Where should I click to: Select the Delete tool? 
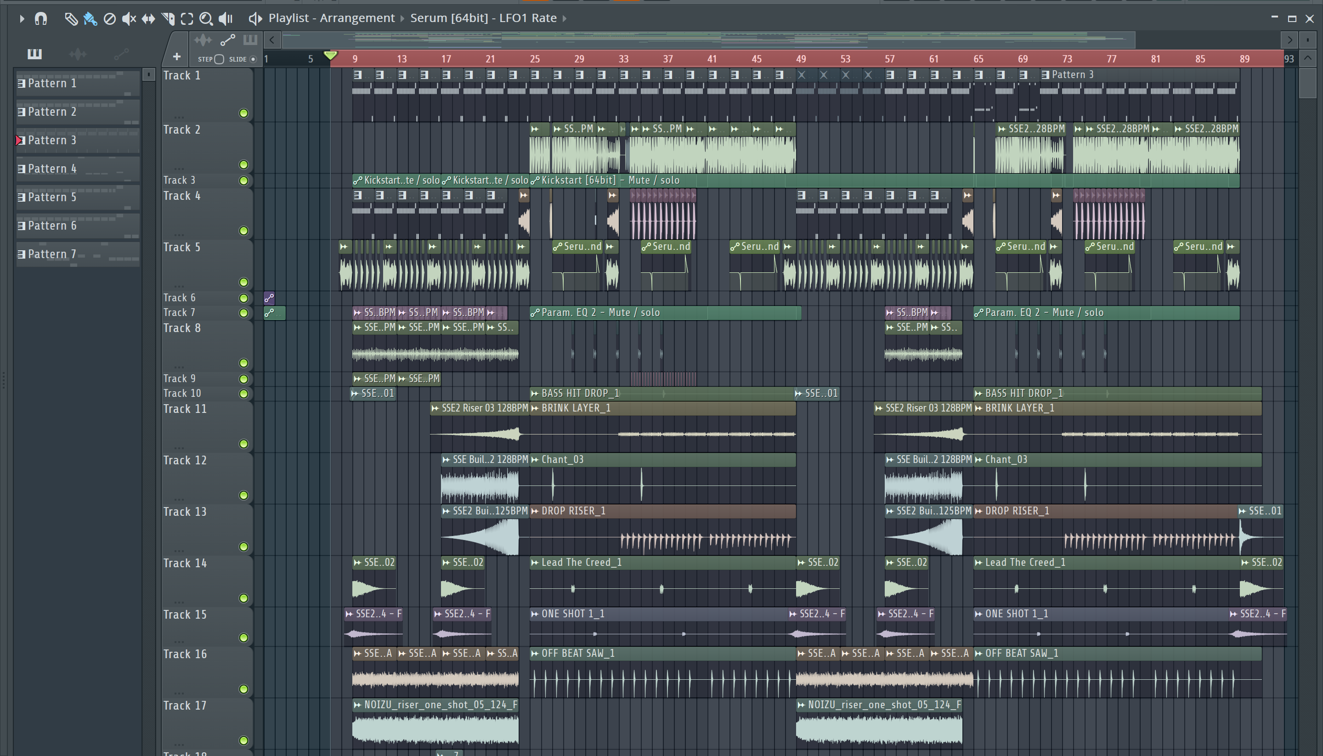109,19
